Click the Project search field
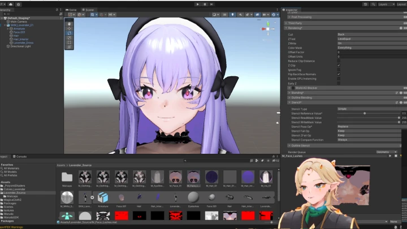The image size is (407, 229). (217, 161)
